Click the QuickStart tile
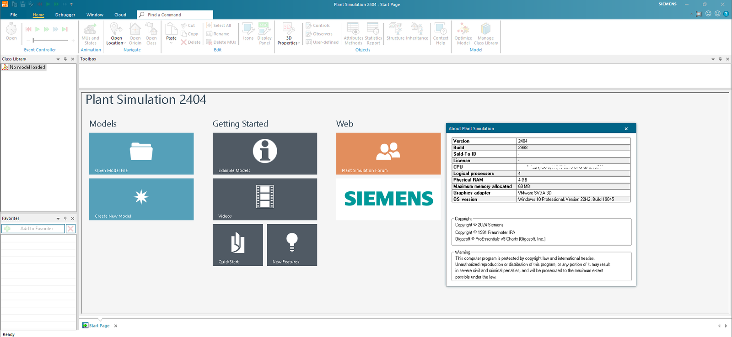The image size is (732, 337). coord(237,245)
